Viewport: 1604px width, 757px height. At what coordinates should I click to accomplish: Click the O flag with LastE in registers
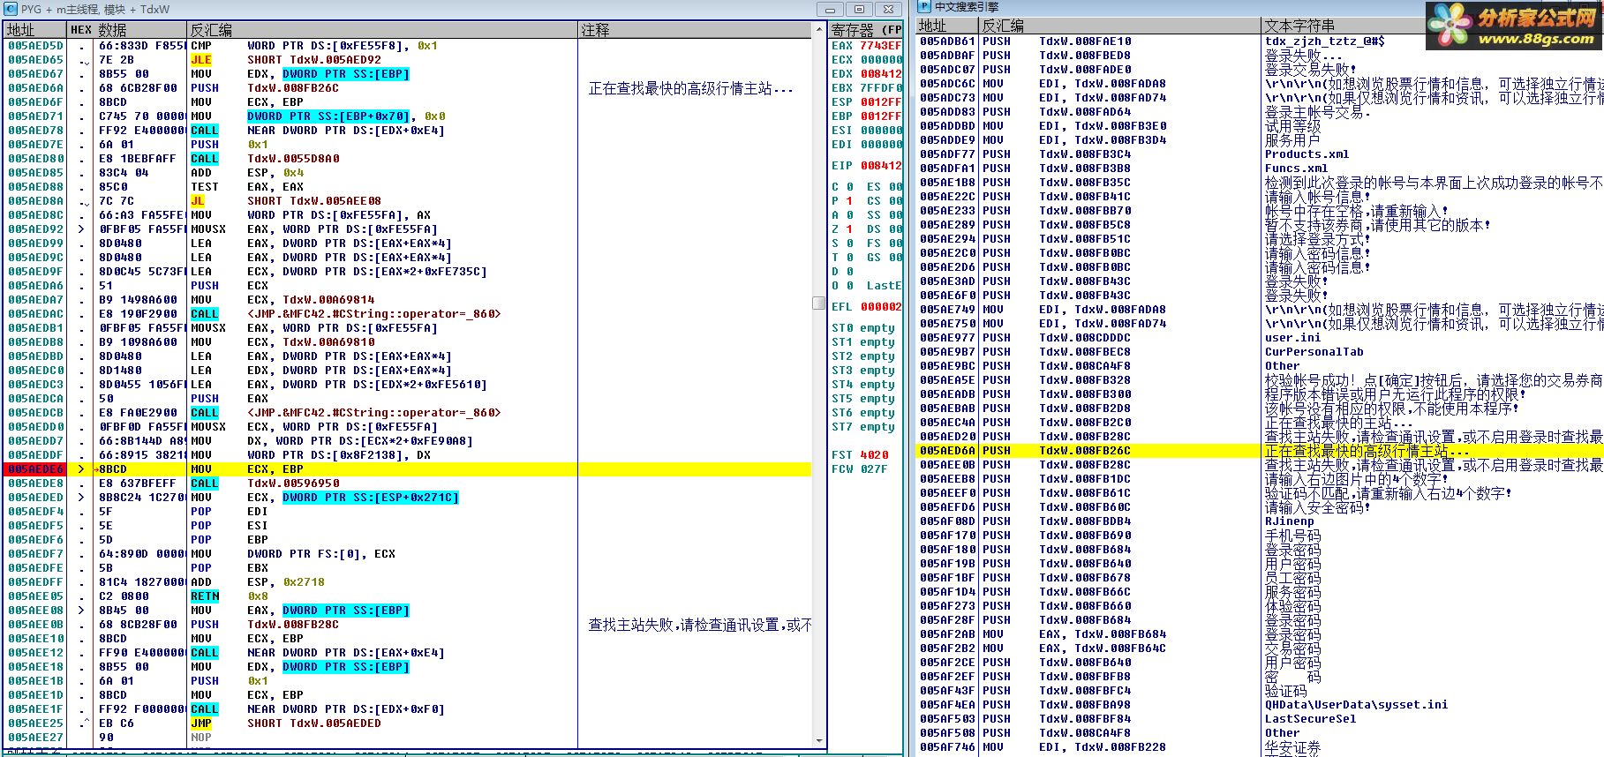pyautogui.click(x=866, y=286)
